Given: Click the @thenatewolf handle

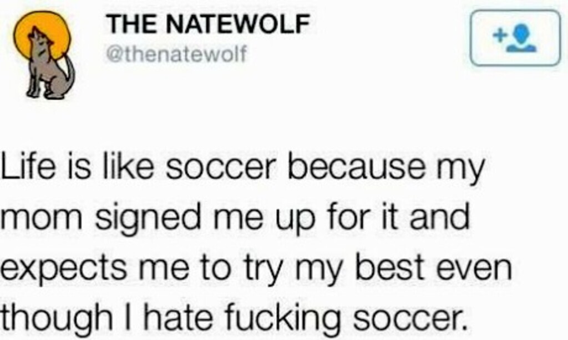Looking at the screenshot, I should 176,54.
